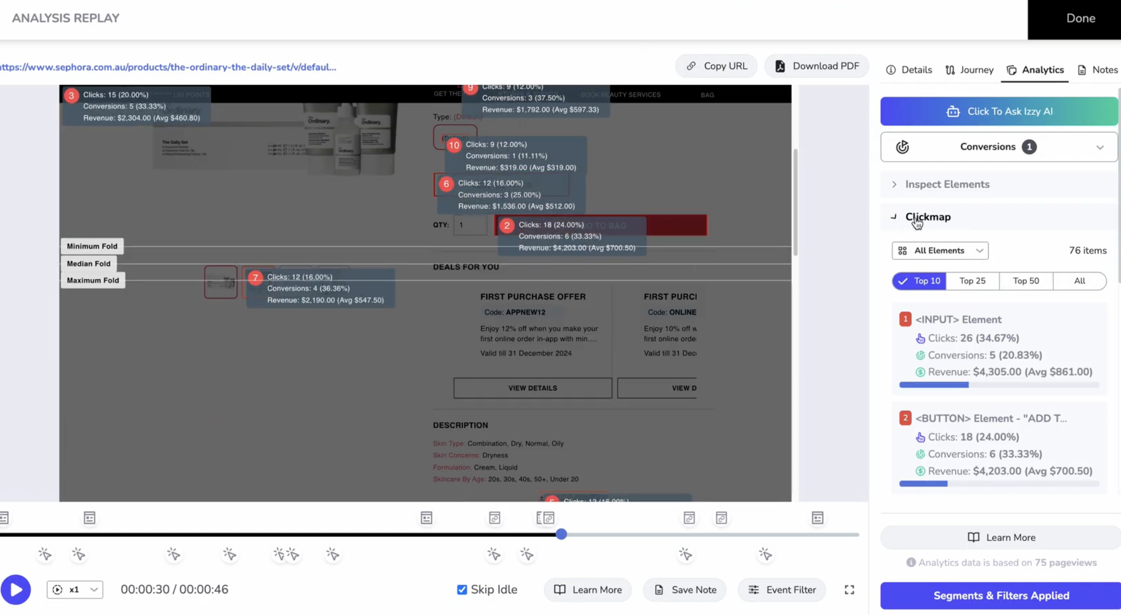
Task: Select the Top 25 filter option
Action: coord(972,281)
